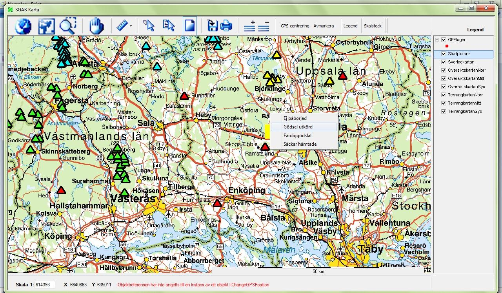This screenshot has width=502, height=293.
Task: Collapse the GPSlager legend node
Action: [x=437, y=40]
